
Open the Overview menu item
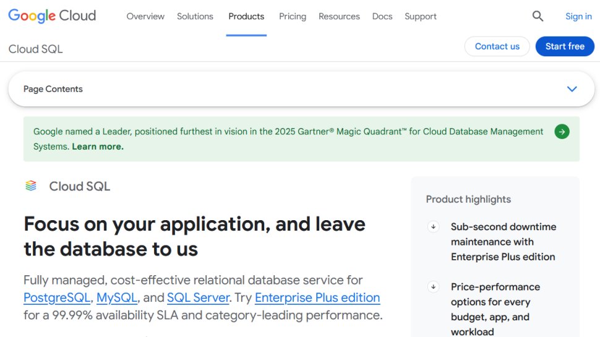coord(145,17)
